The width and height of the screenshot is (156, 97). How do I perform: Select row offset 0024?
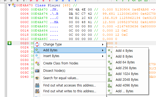click(25, 47)
